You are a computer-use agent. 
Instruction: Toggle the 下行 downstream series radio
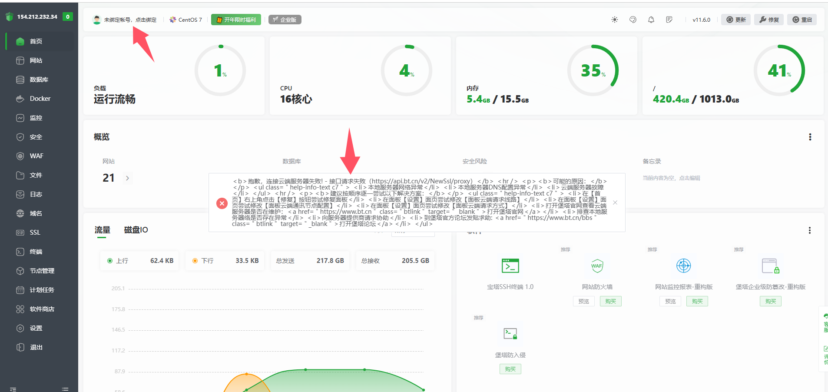pyautogui.click(x=195, y=261)
